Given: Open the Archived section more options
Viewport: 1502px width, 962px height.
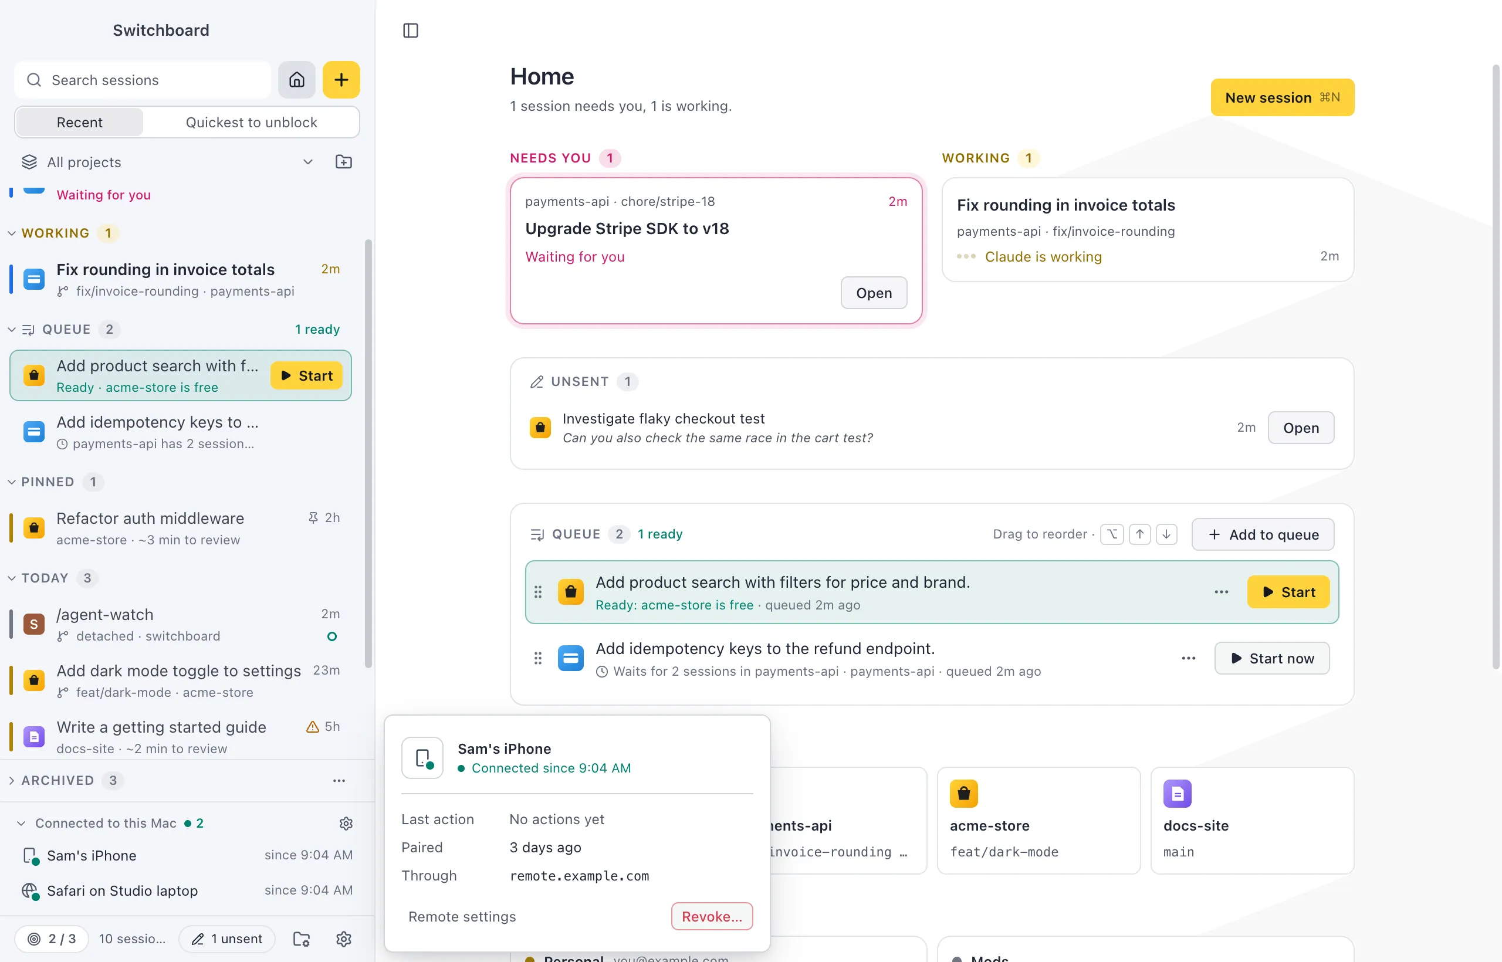Looking at the screenshot, I should point(339,780).
